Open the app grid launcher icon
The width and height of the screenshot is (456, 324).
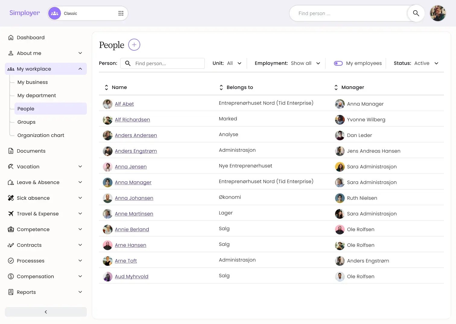(121, 13)
